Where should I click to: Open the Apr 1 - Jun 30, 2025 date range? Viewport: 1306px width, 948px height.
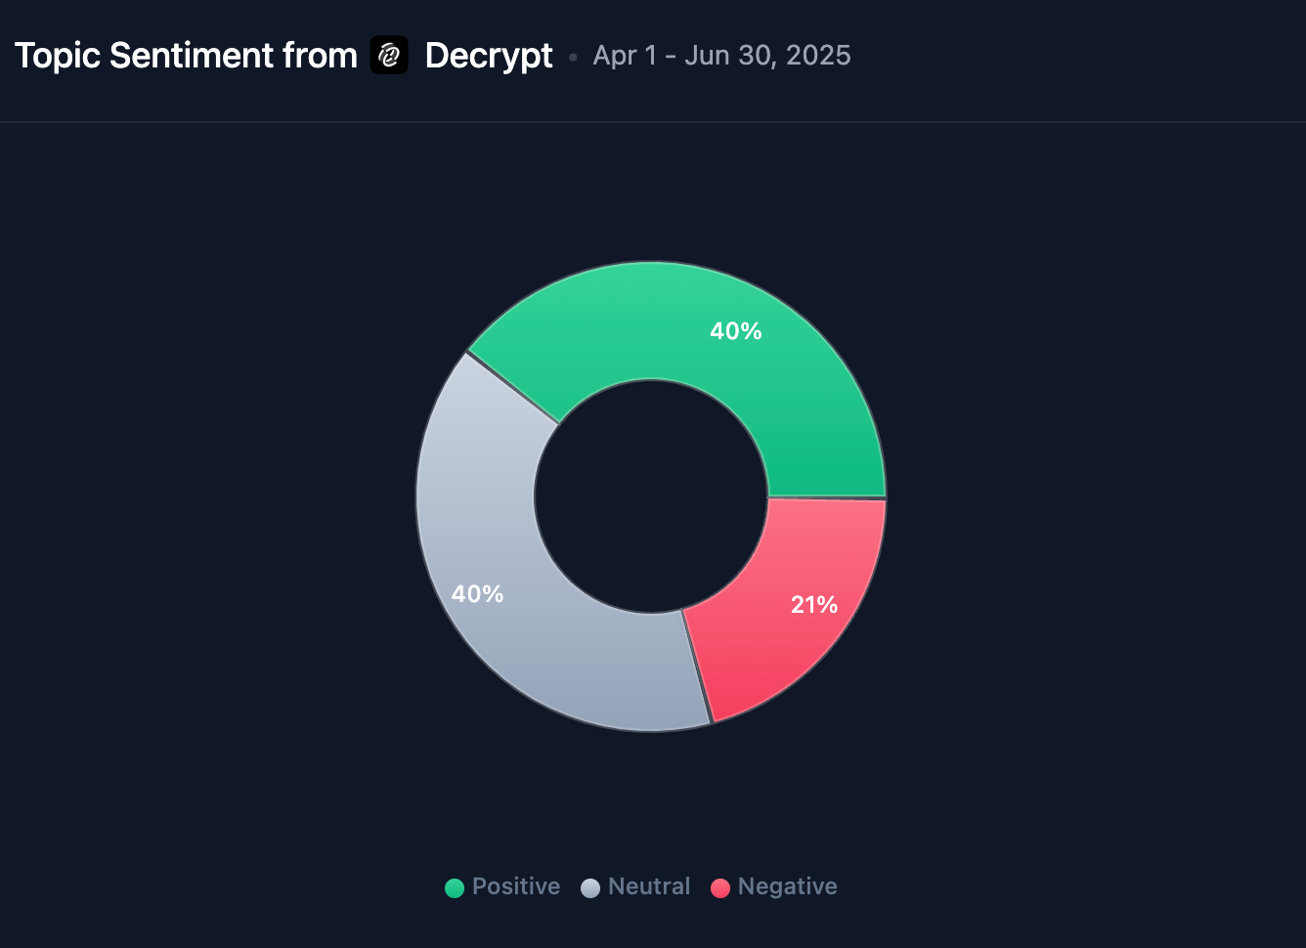pyautogui.click(x=721, y=56)
